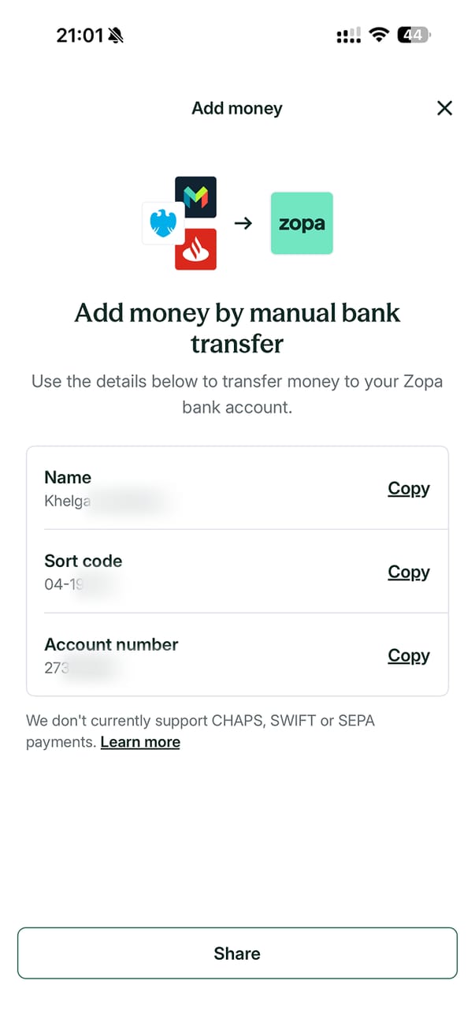Open the Learn more link
Viewport: 475px width, 1033px height.
[140, 742]
